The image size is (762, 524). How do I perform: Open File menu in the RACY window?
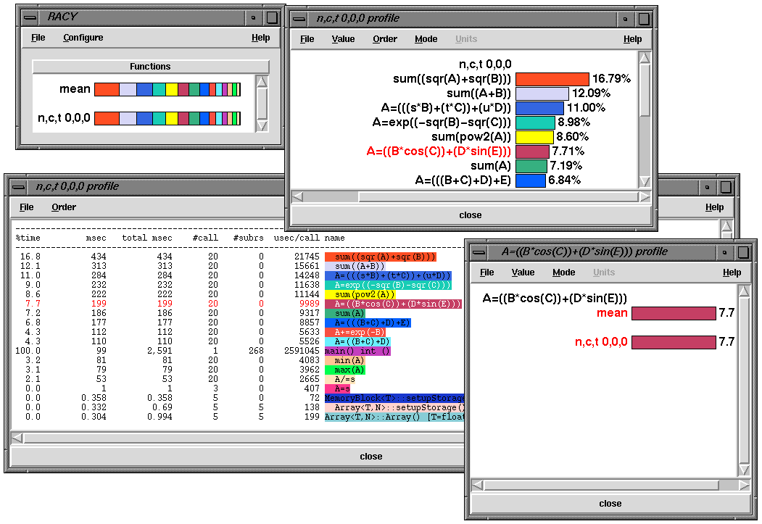(38, 38)
